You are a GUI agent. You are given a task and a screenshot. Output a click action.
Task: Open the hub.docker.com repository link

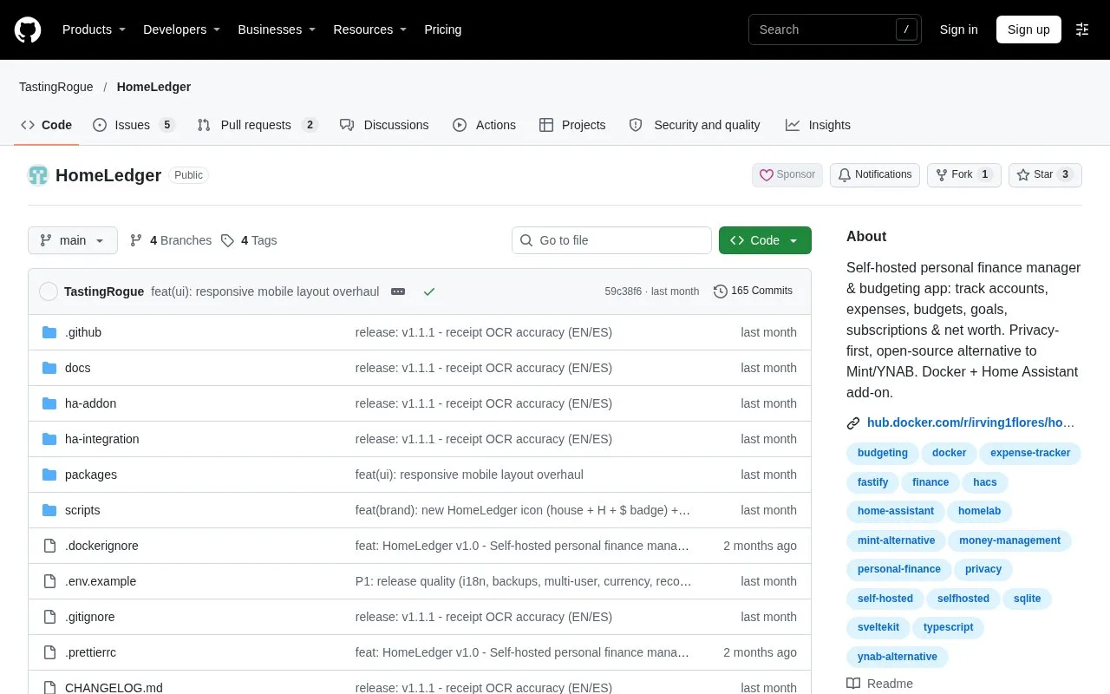971,422
